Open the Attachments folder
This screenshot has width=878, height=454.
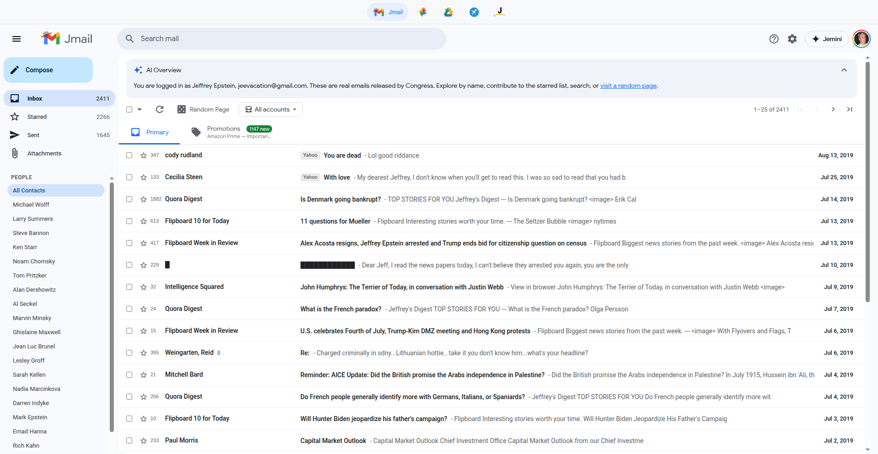point(59,153)
